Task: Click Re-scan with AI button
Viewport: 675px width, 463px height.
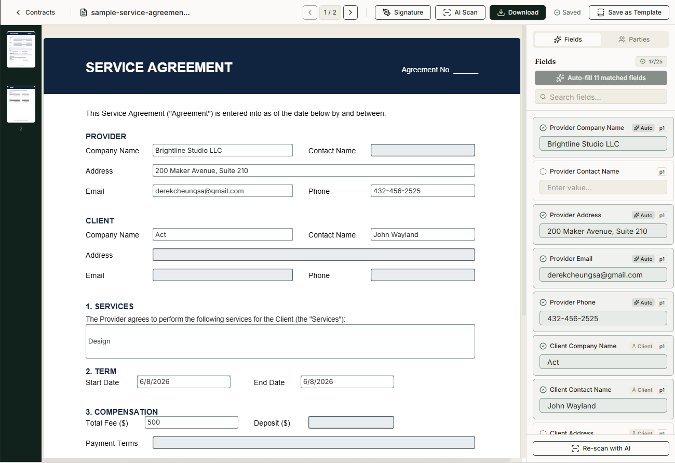Action: [601, 448]
